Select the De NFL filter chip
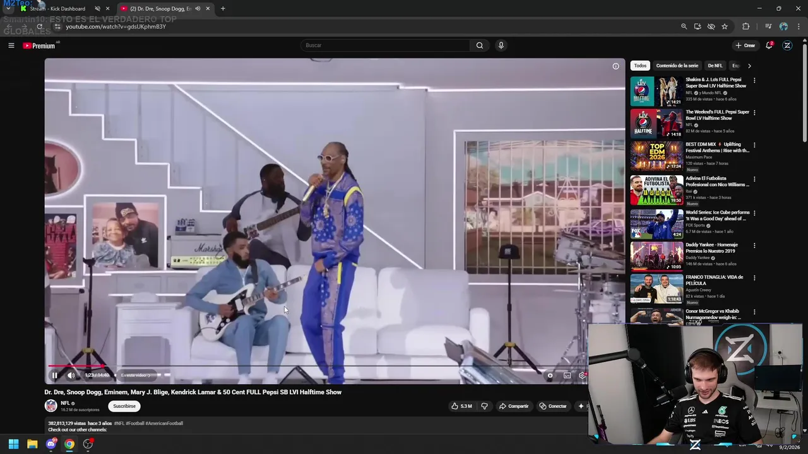This screenshot has height=454, width=808. 715,66
